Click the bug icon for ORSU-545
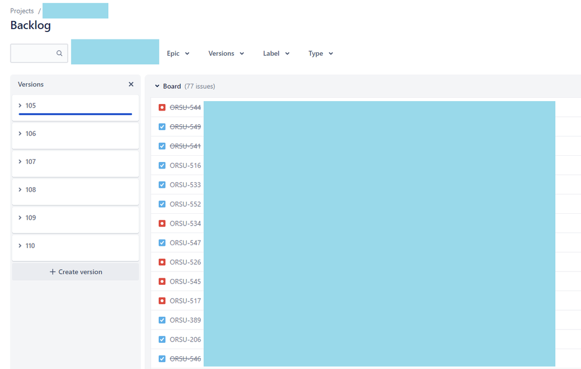The image size is (581, 369). click(x=162, y=281)
